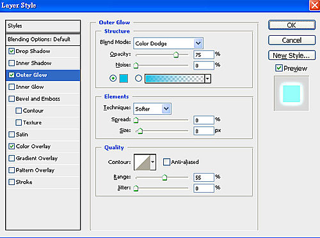Screen dimensions: 320x238
Task: Click the cyan-to-transparent gradient bar
Action: tap(175, 78)
